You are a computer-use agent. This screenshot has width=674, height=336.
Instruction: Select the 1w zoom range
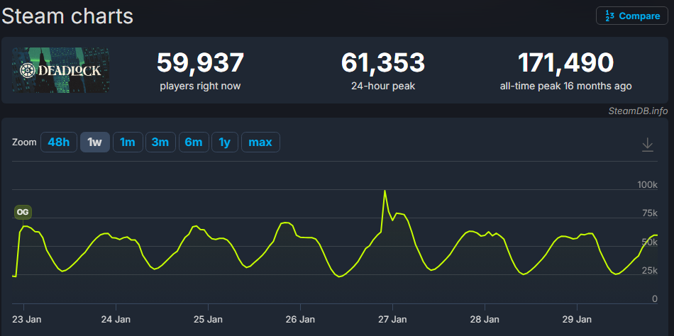94,142
